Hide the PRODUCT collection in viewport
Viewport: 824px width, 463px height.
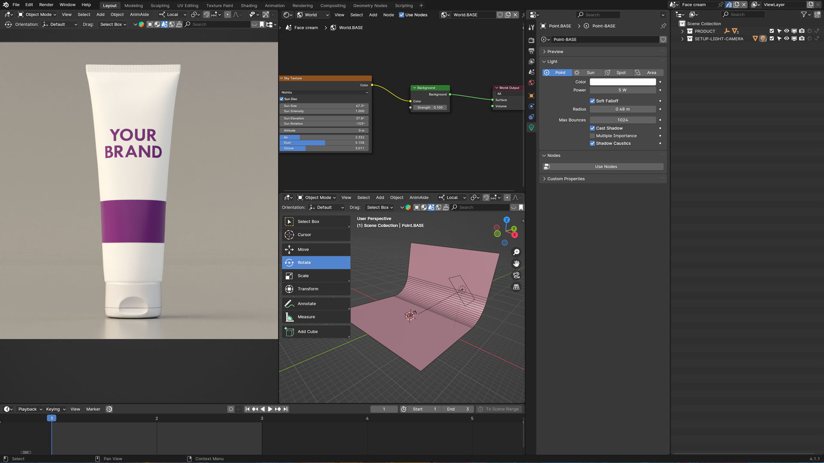click(786, 31)
